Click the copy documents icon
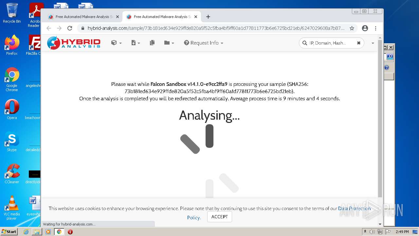Screen dimensions: 419x236 [152, 43]
